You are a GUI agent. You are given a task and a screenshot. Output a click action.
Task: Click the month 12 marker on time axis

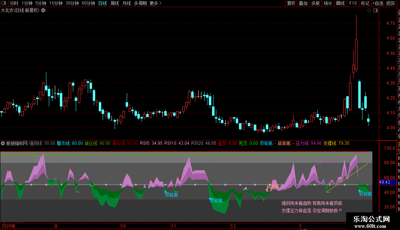(x=233, y=226)
